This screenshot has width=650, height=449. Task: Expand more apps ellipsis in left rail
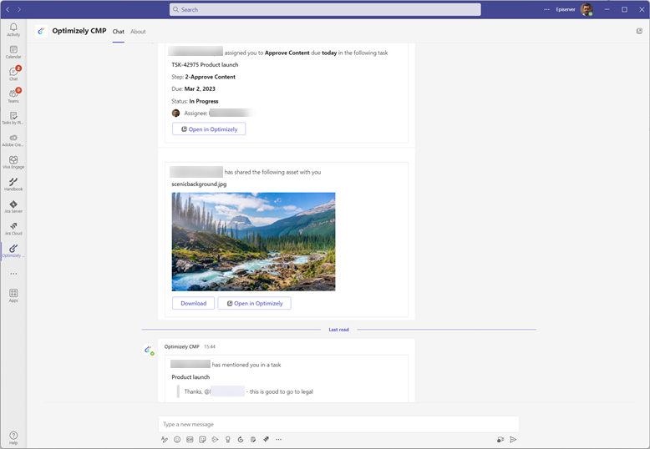[13, 274]
